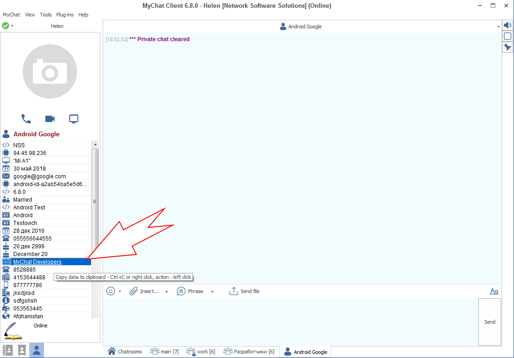
Task: Switch to the bookmarked contacts panel
Action: [x=22, y=350]
